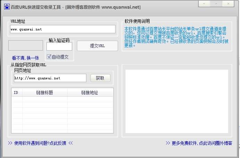Click the 看不清, 换一张 link
Viewport: 240px width, 158px height.
[25, 58]
